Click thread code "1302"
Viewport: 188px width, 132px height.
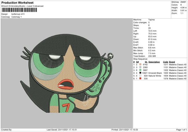[x=166, y=70]
